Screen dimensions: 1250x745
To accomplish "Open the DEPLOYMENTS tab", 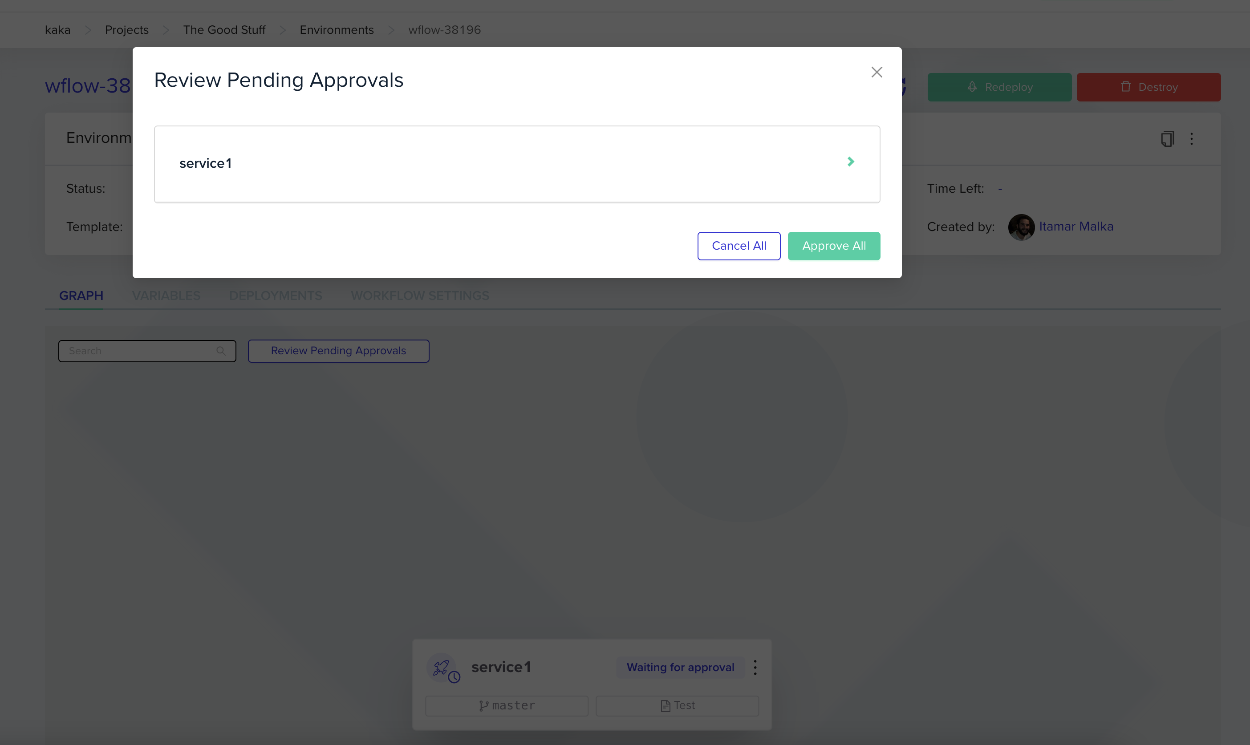I will [276, 296].
